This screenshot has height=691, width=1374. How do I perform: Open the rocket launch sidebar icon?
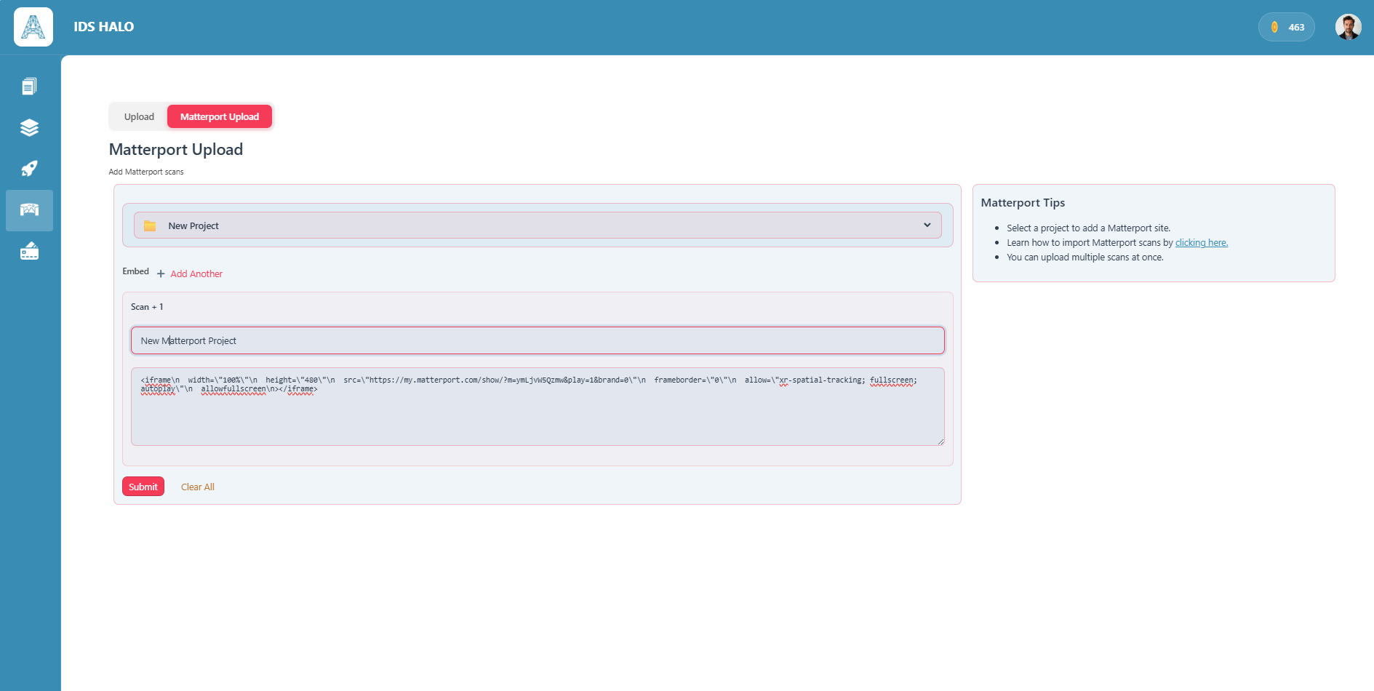(29, 169)
